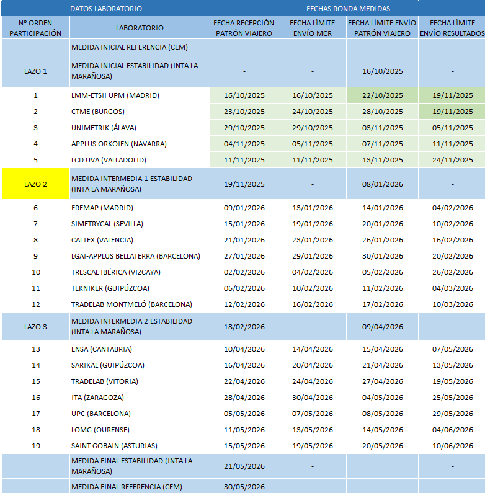Select the LAZO 3 cell
Screen dimensions: 485x493
point(35,327)
